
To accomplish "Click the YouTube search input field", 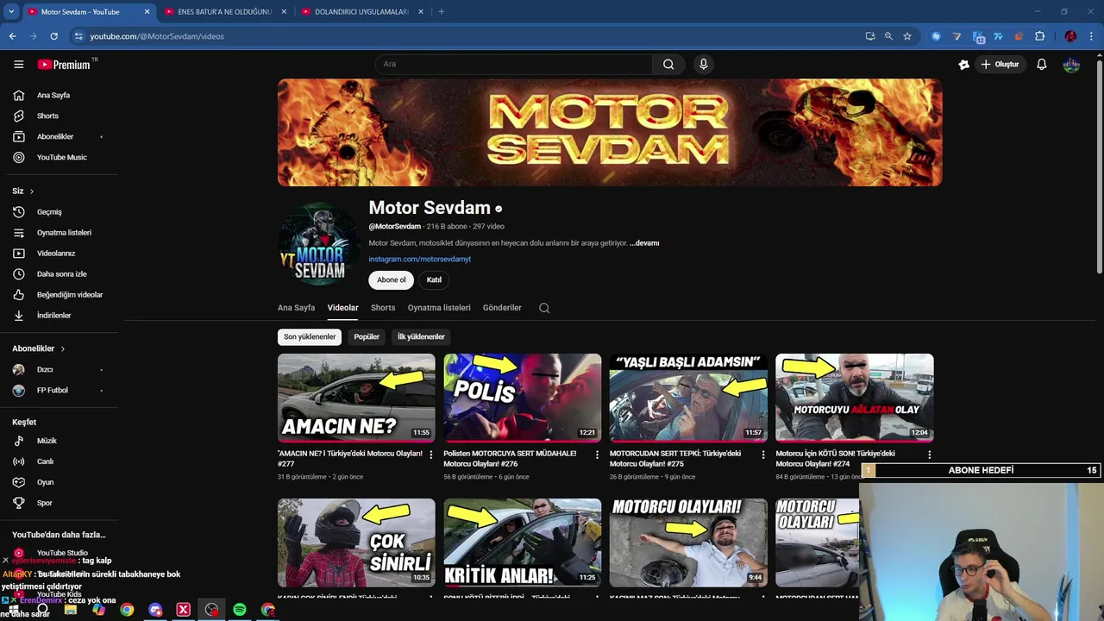I will click(x=514, y=64).
